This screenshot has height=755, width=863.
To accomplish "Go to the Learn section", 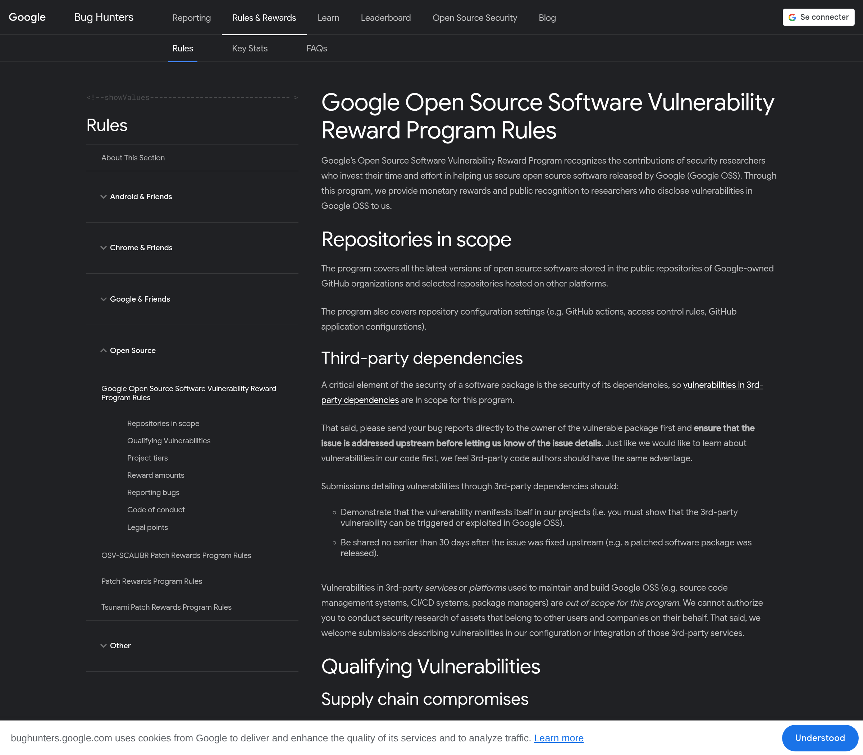I will tap(328, 18).
